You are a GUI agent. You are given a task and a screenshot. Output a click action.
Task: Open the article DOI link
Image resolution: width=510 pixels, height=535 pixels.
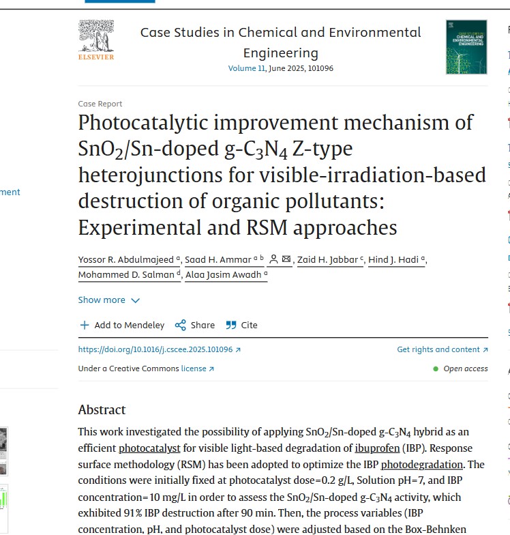tap(155, 349)
